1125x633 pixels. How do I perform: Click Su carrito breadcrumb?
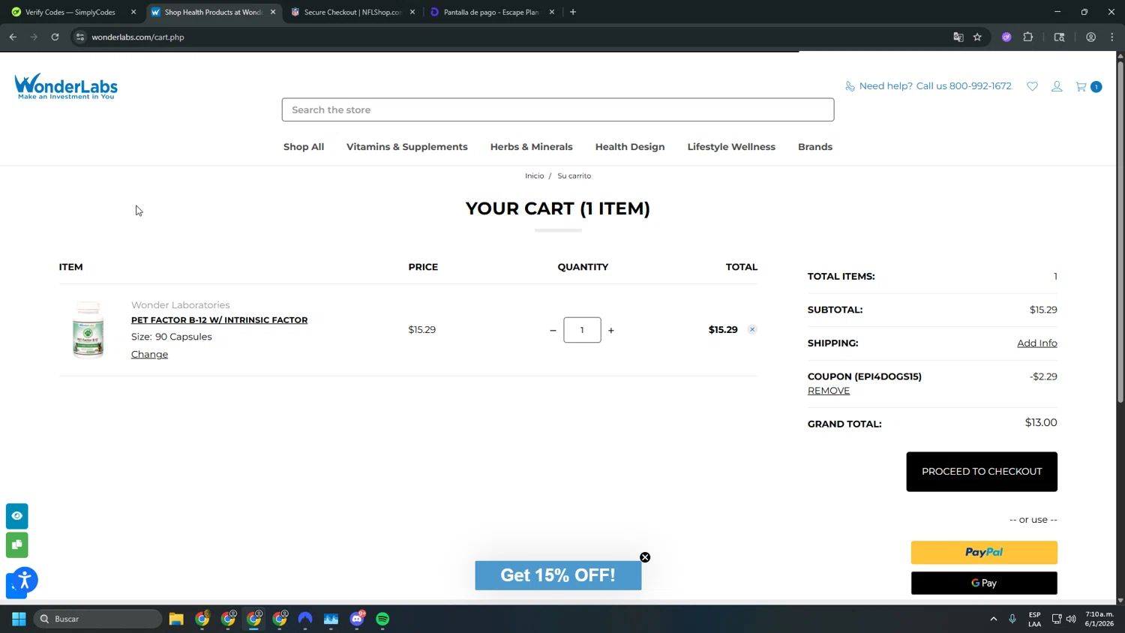pos(574,175)
